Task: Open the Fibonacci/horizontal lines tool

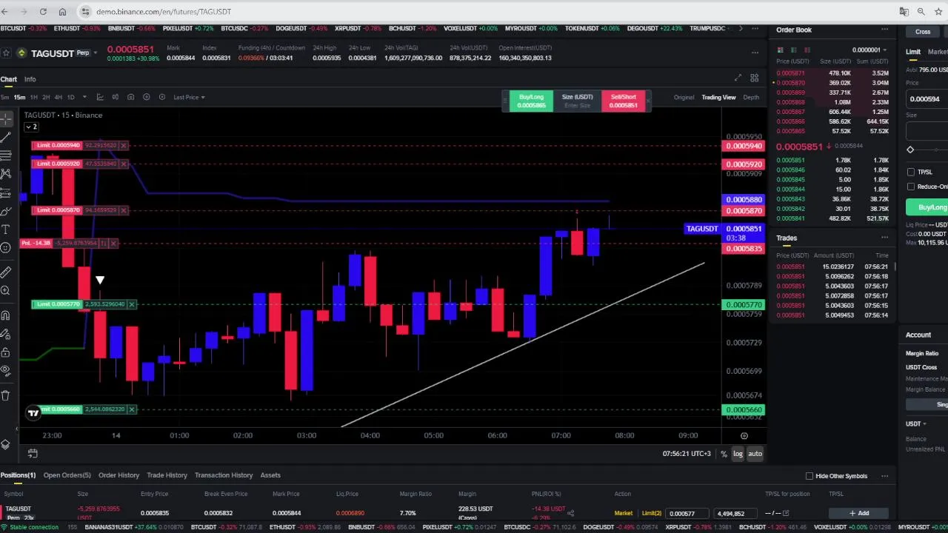Action: pos(6,155)
